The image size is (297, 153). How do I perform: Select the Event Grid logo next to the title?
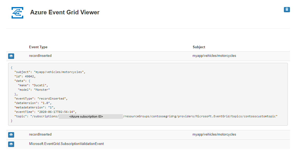17,12
